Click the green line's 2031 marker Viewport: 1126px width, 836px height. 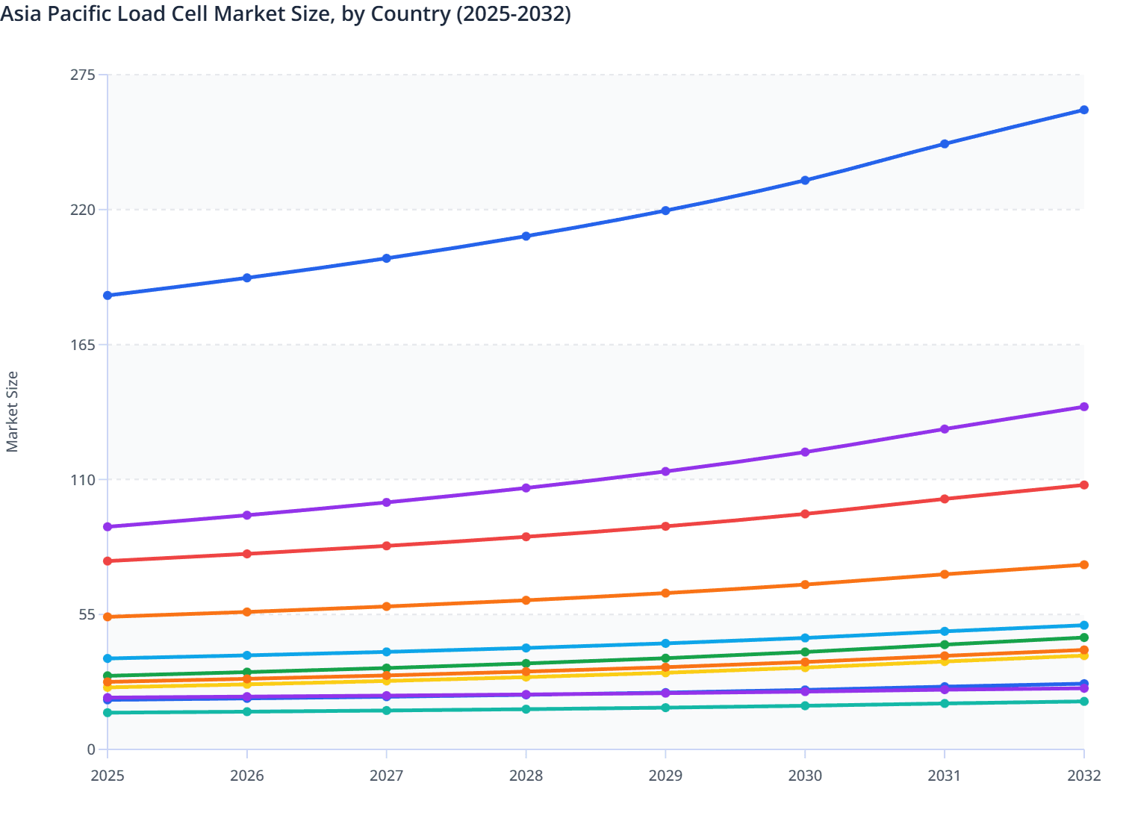coord(944,643)
